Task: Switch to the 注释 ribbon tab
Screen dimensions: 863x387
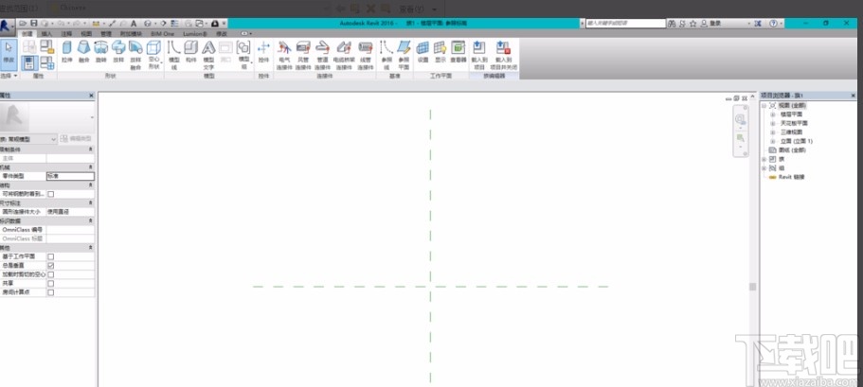Action: (x=66, y=33)
